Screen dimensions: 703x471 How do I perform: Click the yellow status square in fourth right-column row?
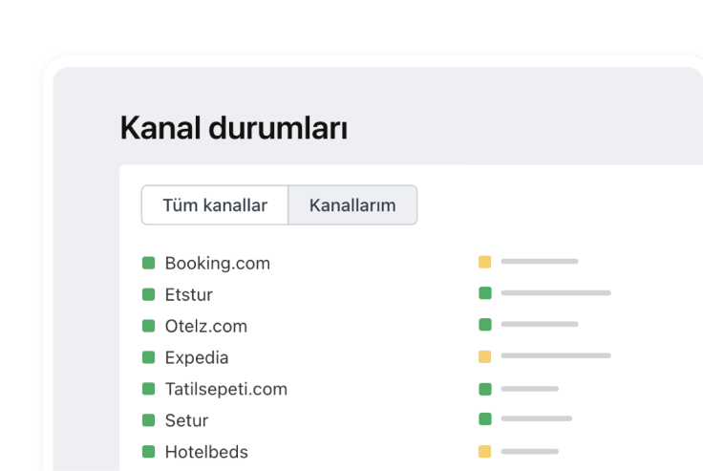[484, 356]
